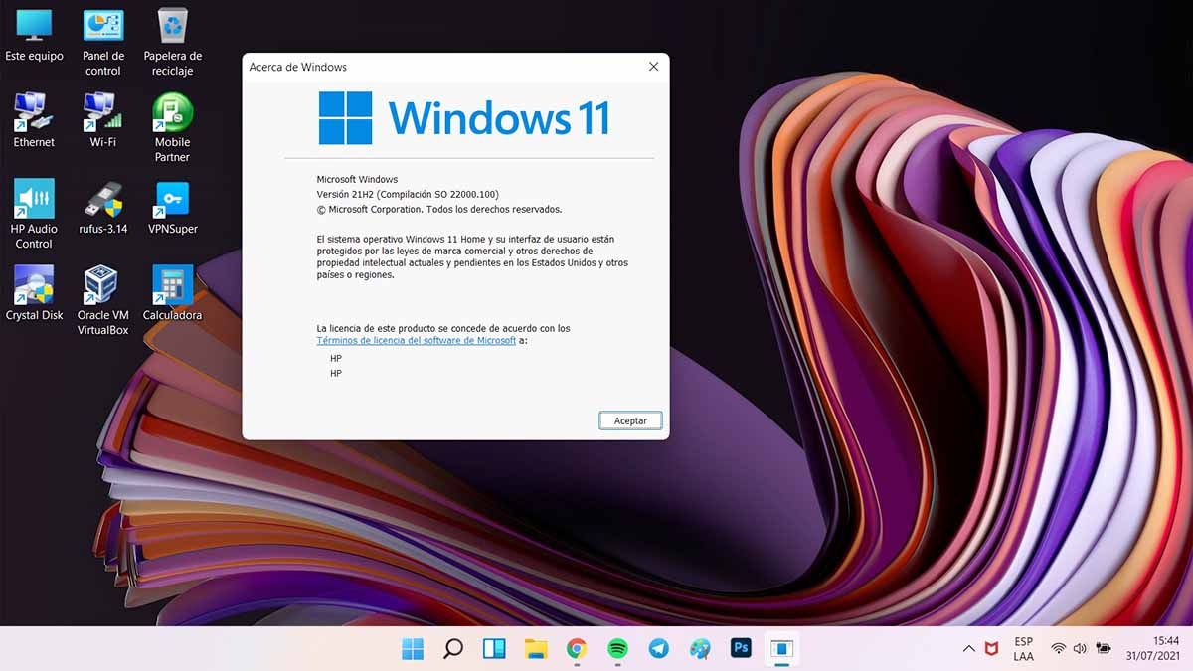Launch Google Chrome from the taskbar
Screen dimensions: 1193x671
(577, 649)
